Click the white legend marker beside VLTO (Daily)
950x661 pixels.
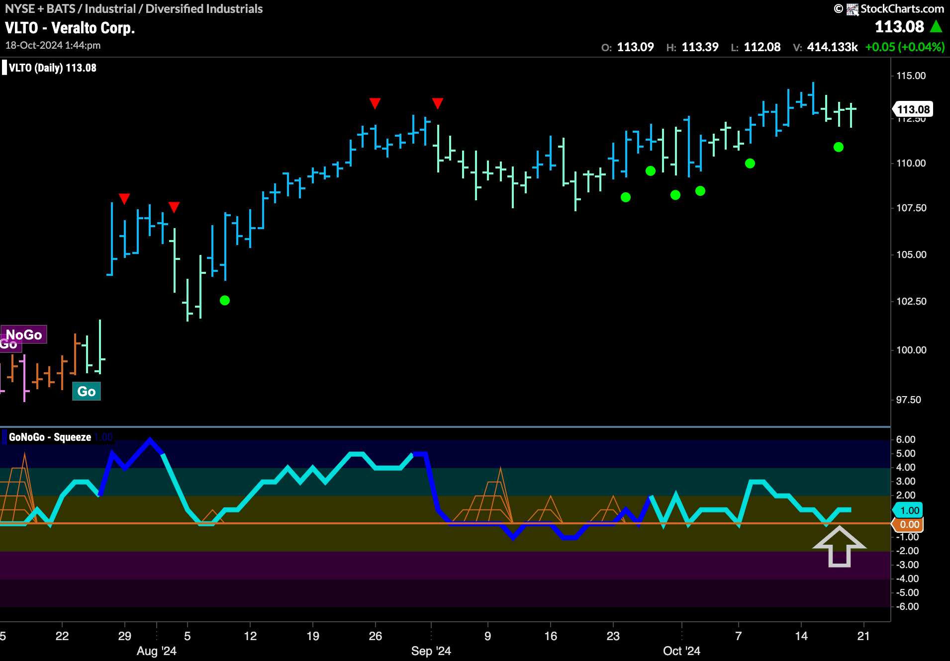[4, 68]
